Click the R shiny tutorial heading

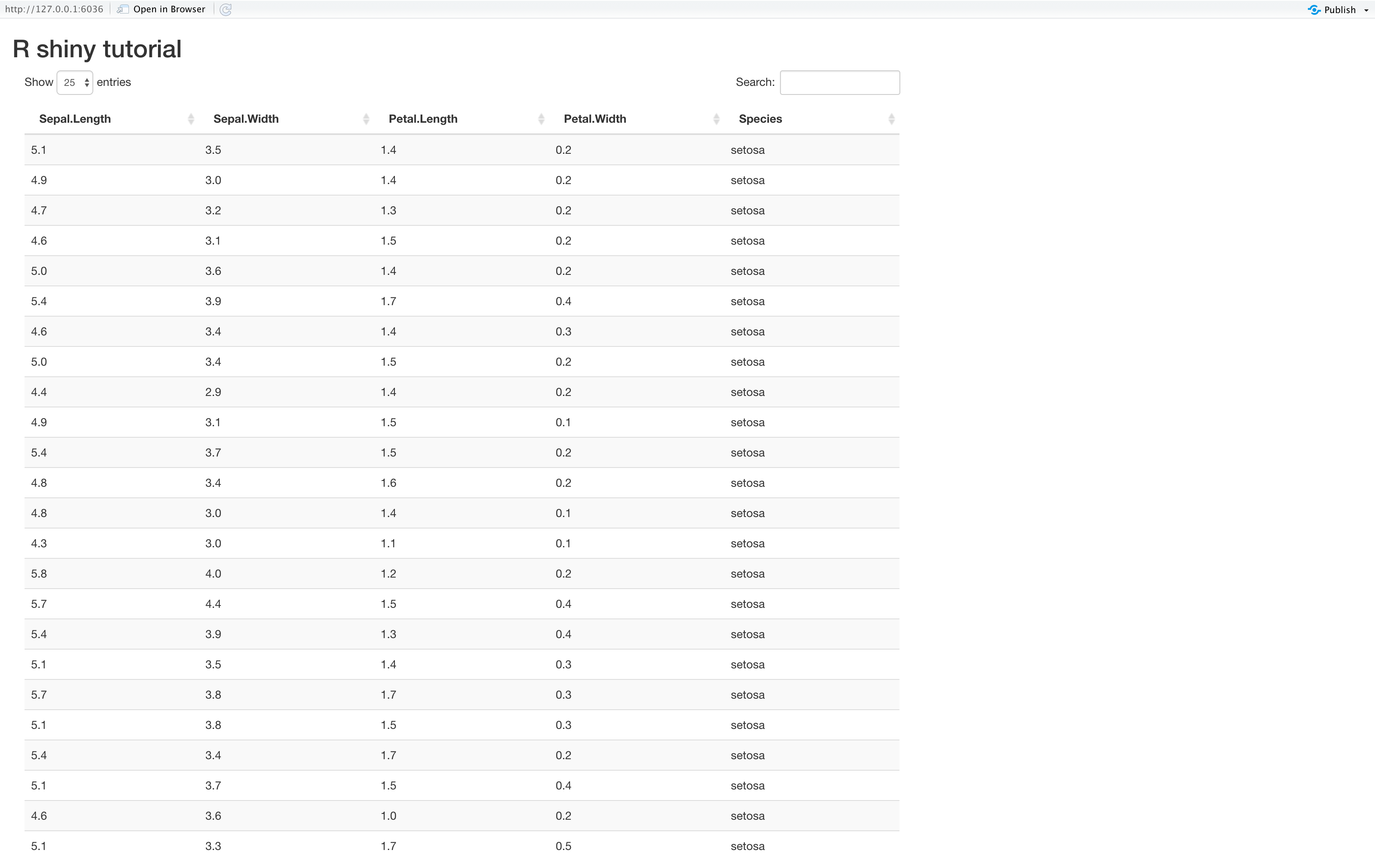coord(97,49)
